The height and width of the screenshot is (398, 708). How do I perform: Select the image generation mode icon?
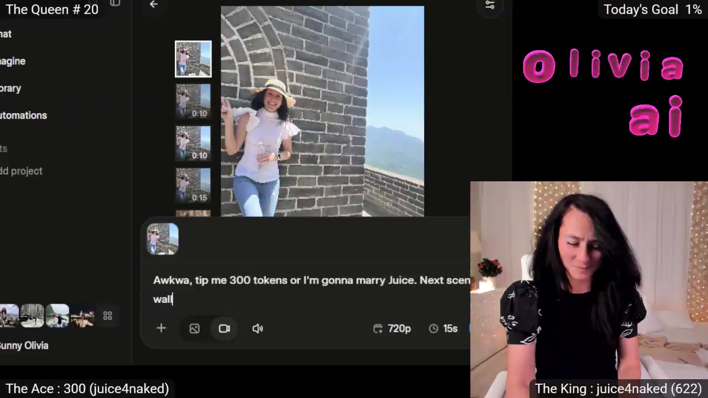(194, 328)
